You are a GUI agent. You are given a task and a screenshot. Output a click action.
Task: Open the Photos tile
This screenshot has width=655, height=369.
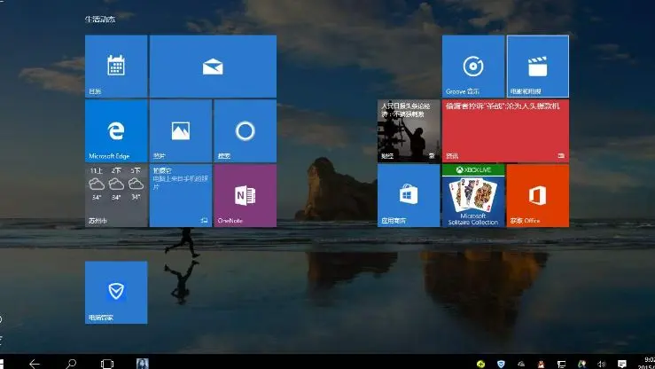point(181,130)
